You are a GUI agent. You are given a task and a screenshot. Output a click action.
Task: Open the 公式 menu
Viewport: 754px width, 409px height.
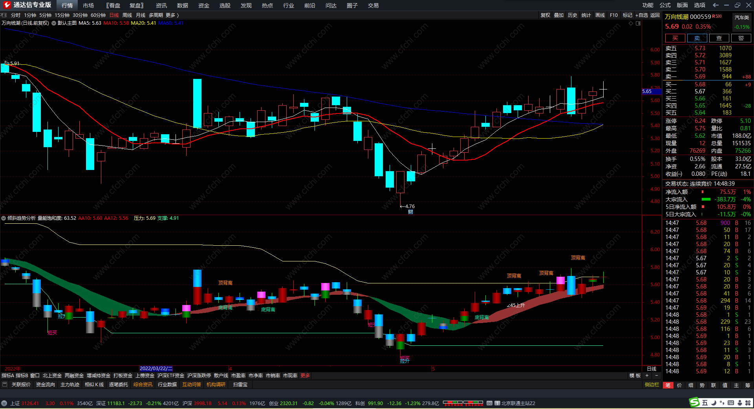click(x=665, y=5)
